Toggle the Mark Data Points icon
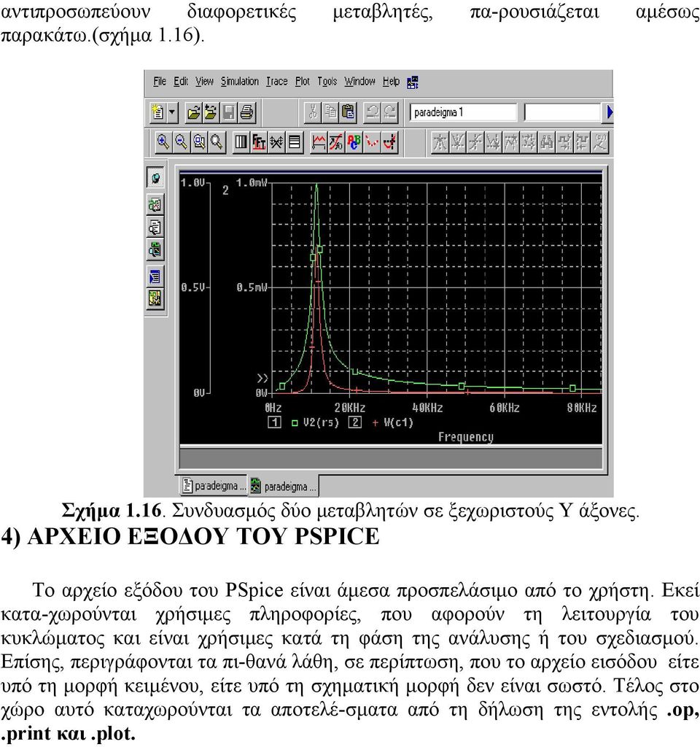 coord(372,142)
